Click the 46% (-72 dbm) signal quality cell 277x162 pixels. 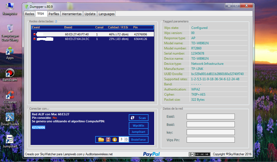[x=118, y=34]
